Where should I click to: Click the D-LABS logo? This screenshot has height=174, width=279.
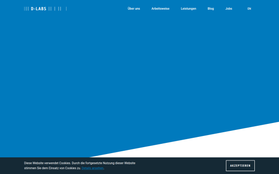point(46,9)
